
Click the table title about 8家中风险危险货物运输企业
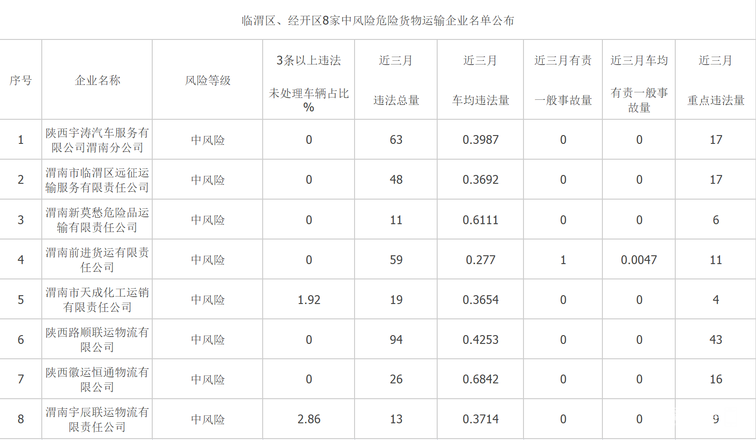pos(378,20)
